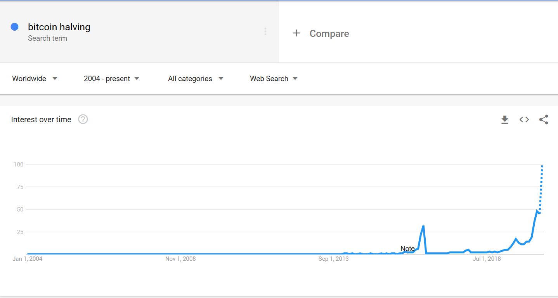The width and height of the screenshot is (558, 298).
Task: Click the Sep 1, 2013 axis label
Action: [333, 259]
